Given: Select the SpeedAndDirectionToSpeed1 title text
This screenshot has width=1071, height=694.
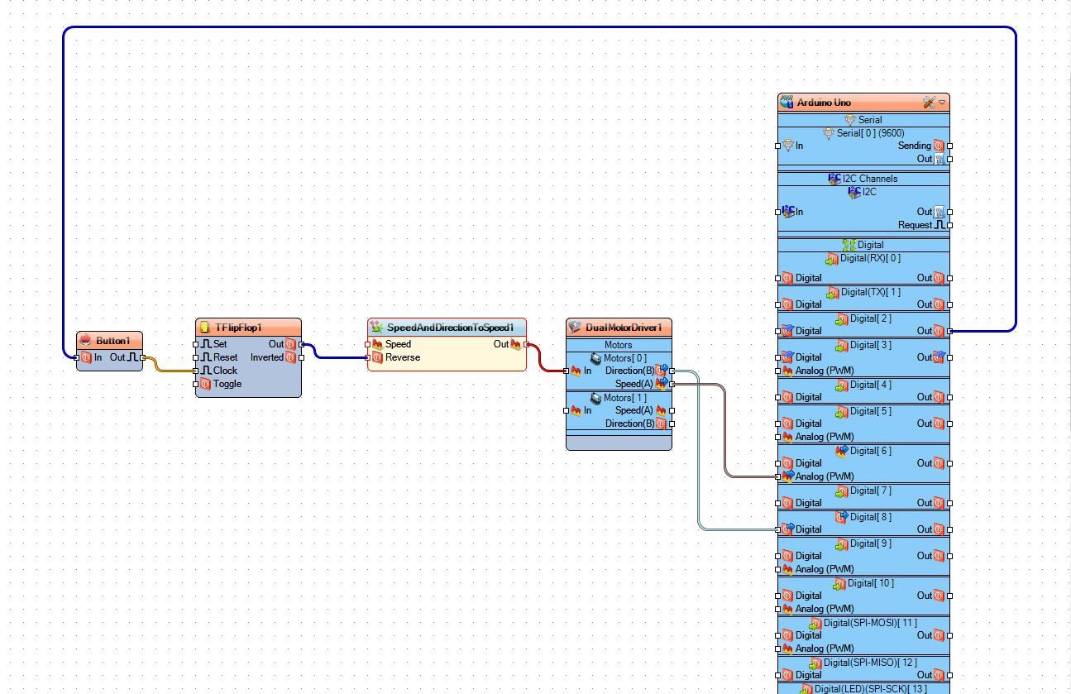Looking at the screenshot, I should coord(451,328).
